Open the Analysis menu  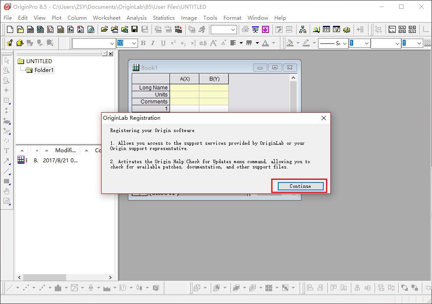point(136,18)
